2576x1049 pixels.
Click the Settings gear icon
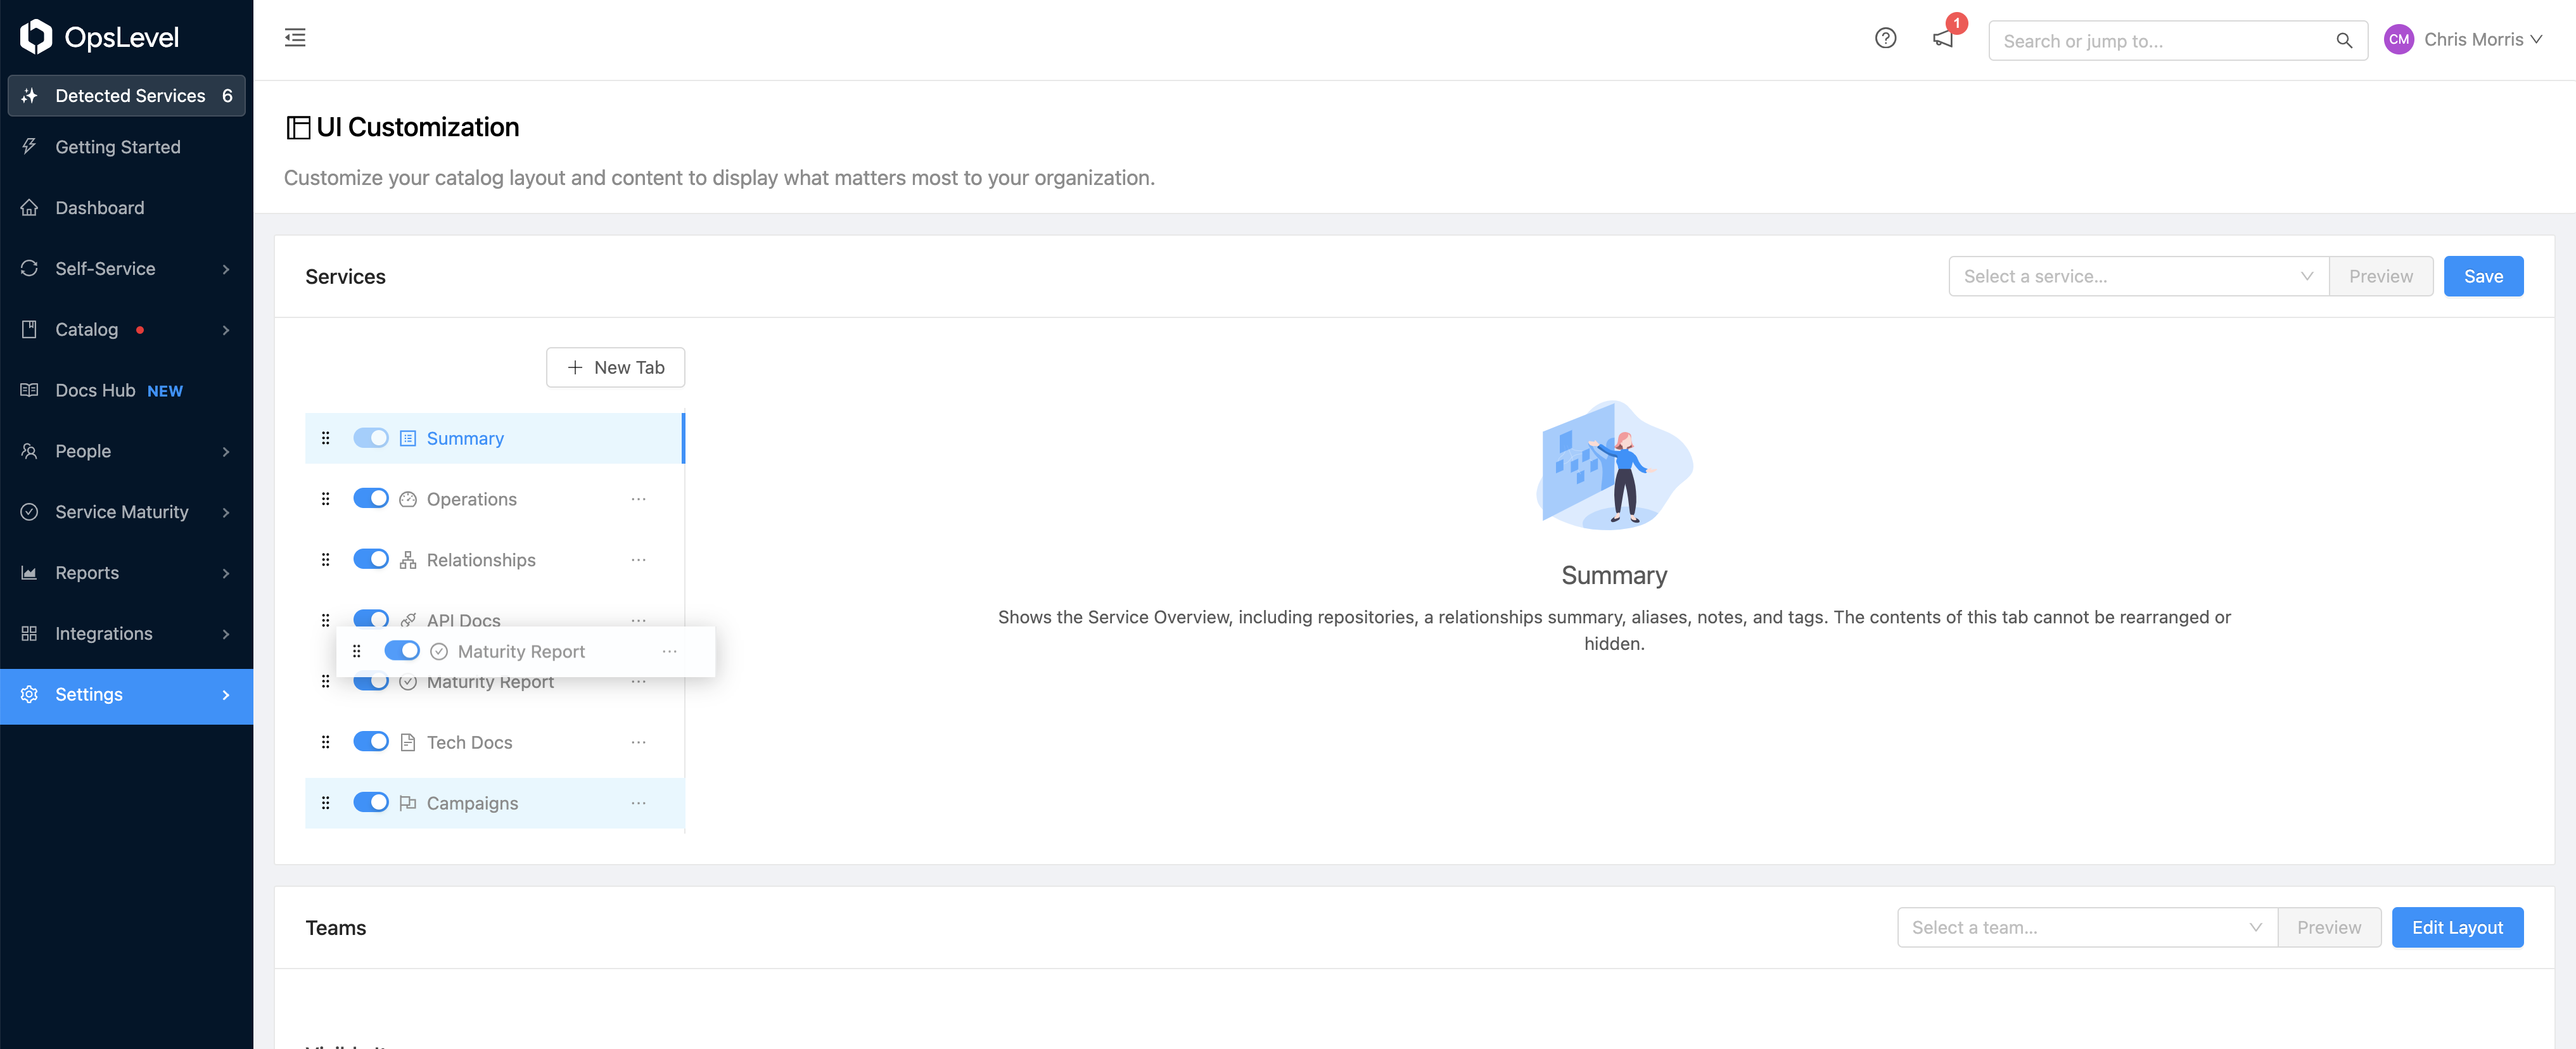click(x=29, y=694)
